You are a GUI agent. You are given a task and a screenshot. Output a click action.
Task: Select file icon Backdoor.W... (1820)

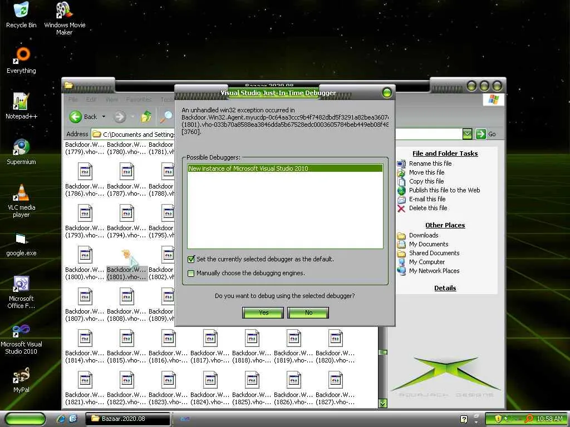click(x=335, y=339)
